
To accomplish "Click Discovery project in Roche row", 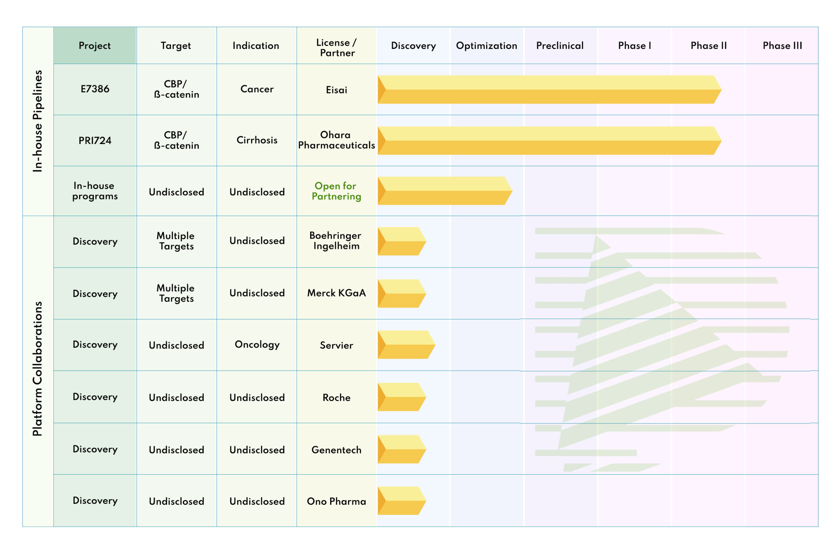I will tap(95, 397).
